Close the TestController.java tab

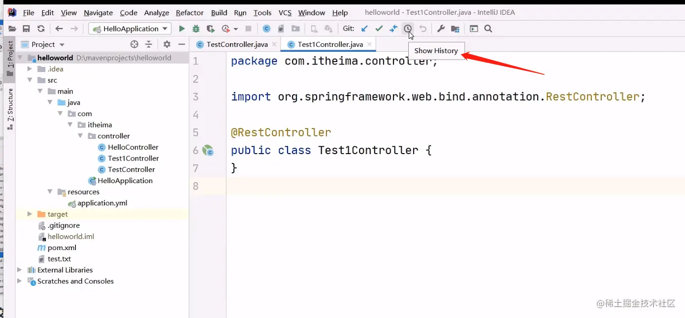pyautogui.click(x=274, y=44)
